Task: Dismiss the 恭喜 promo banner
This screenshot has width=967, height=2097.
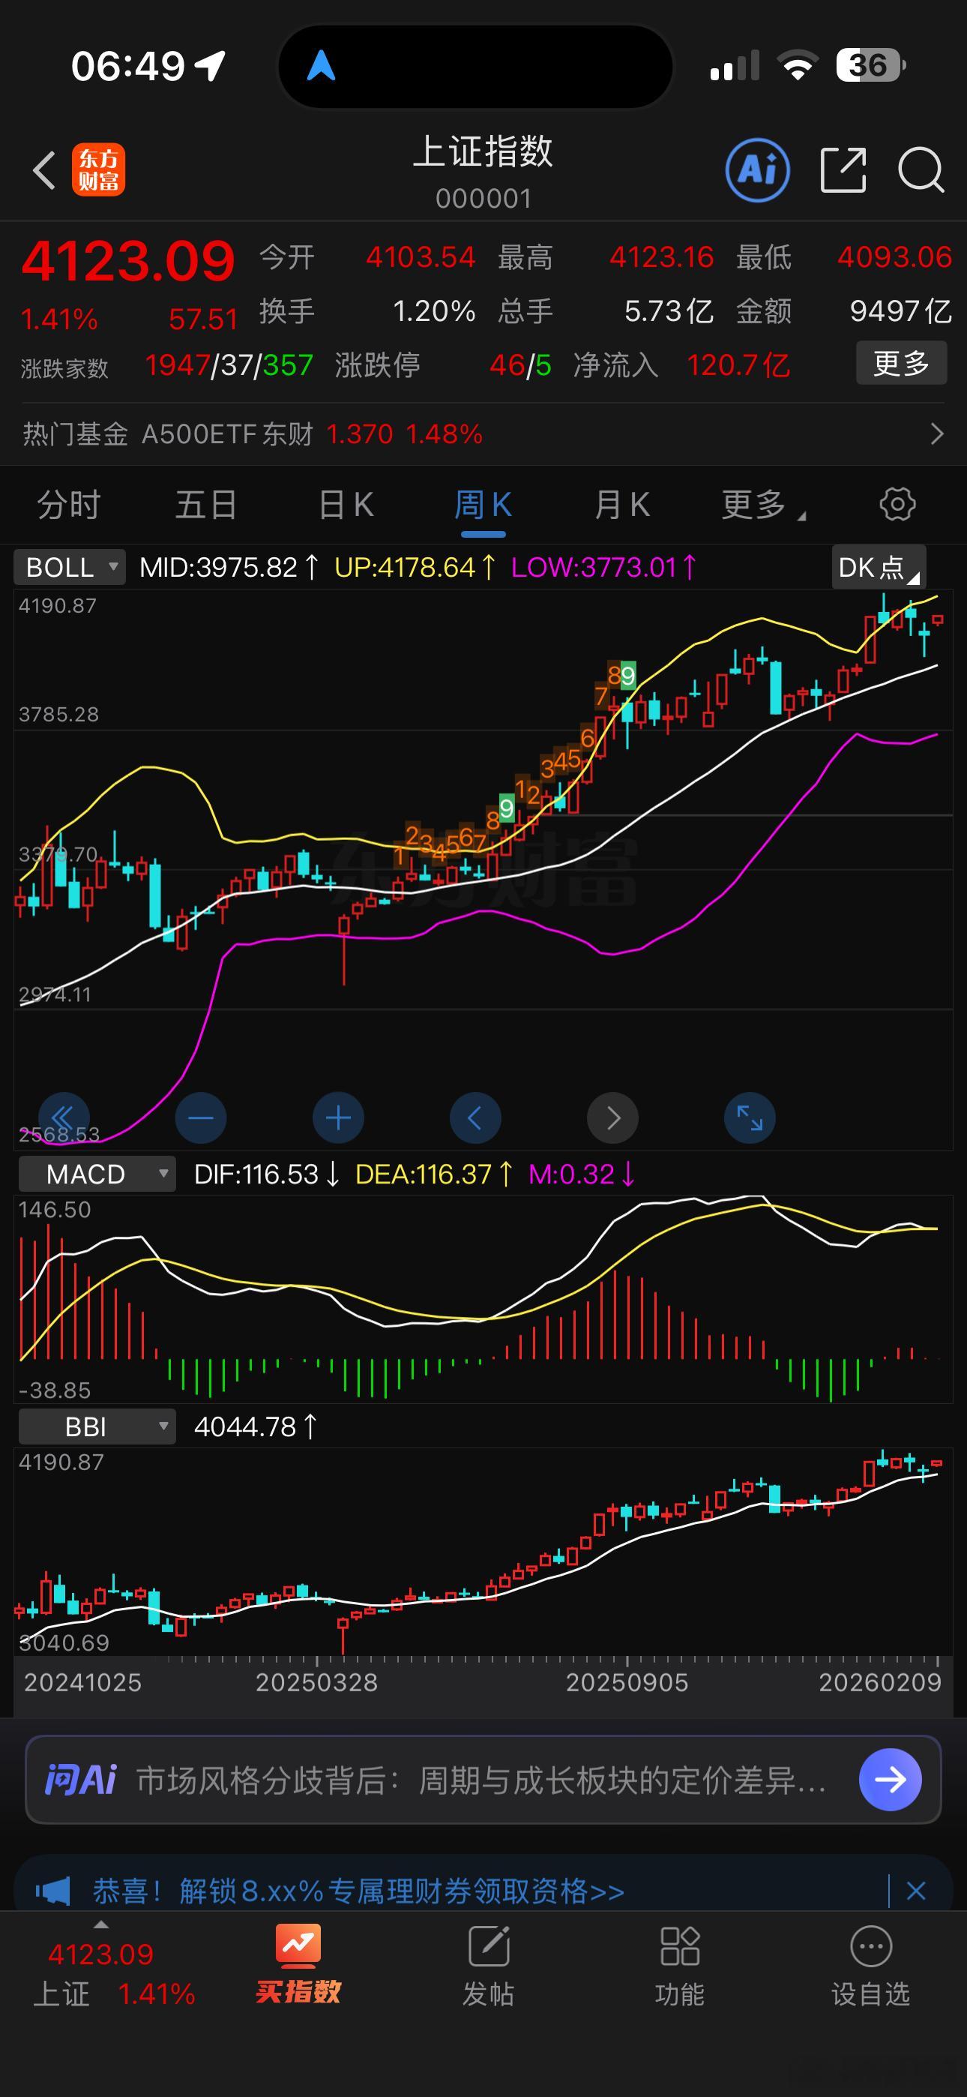Action: (x=916, y=1890)
